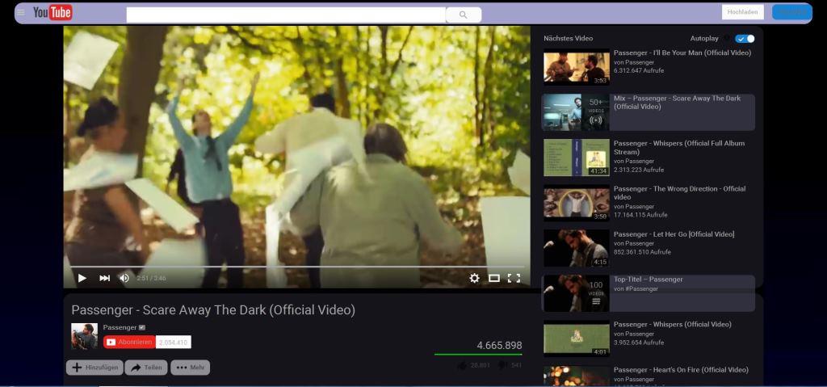Screen dimensions: 827x387
Task: Click the Nächstes Video heading
Action: pyautogui.click(x=568, y=39)
